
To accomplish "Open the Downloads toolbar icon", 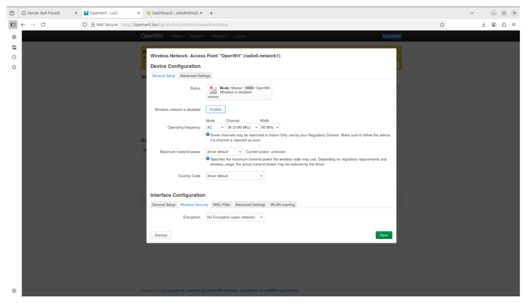I will tap(483, 24).
